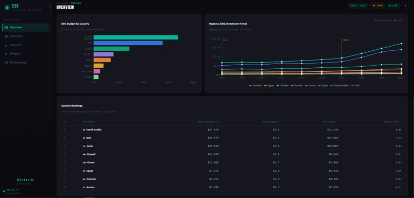
Task: Click the Qatar green bar in budget chart
Action: 111,49
